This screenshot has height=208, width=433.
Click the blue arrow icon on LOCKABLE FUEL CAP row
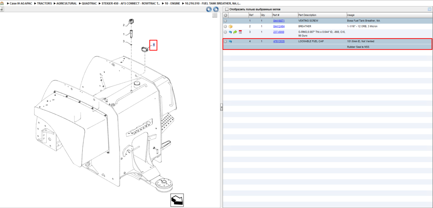pos(230,42)
